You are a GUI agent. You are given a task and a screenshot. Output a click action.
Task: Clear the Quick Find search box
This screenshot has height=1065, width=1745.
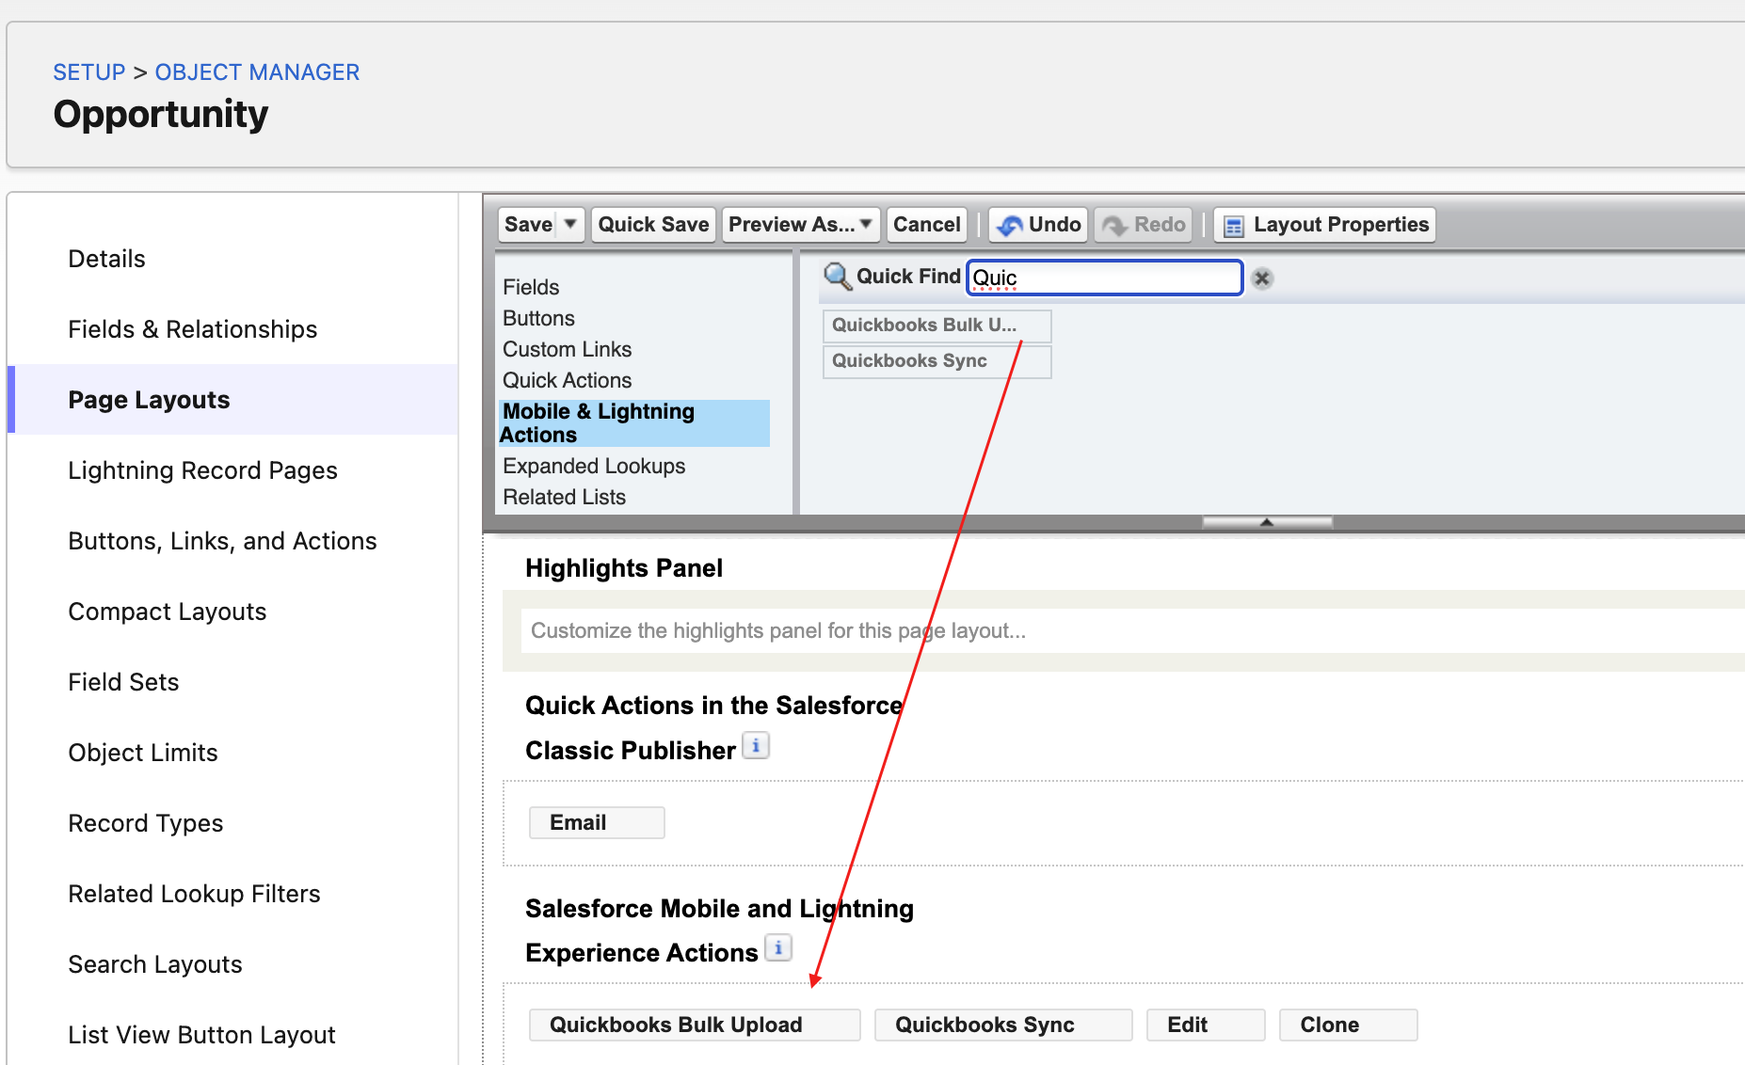(1262, 278)
